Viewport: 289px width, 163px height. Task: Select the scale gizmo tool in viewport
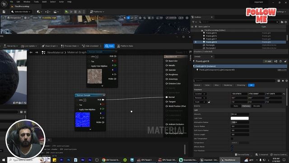point(135,18)
